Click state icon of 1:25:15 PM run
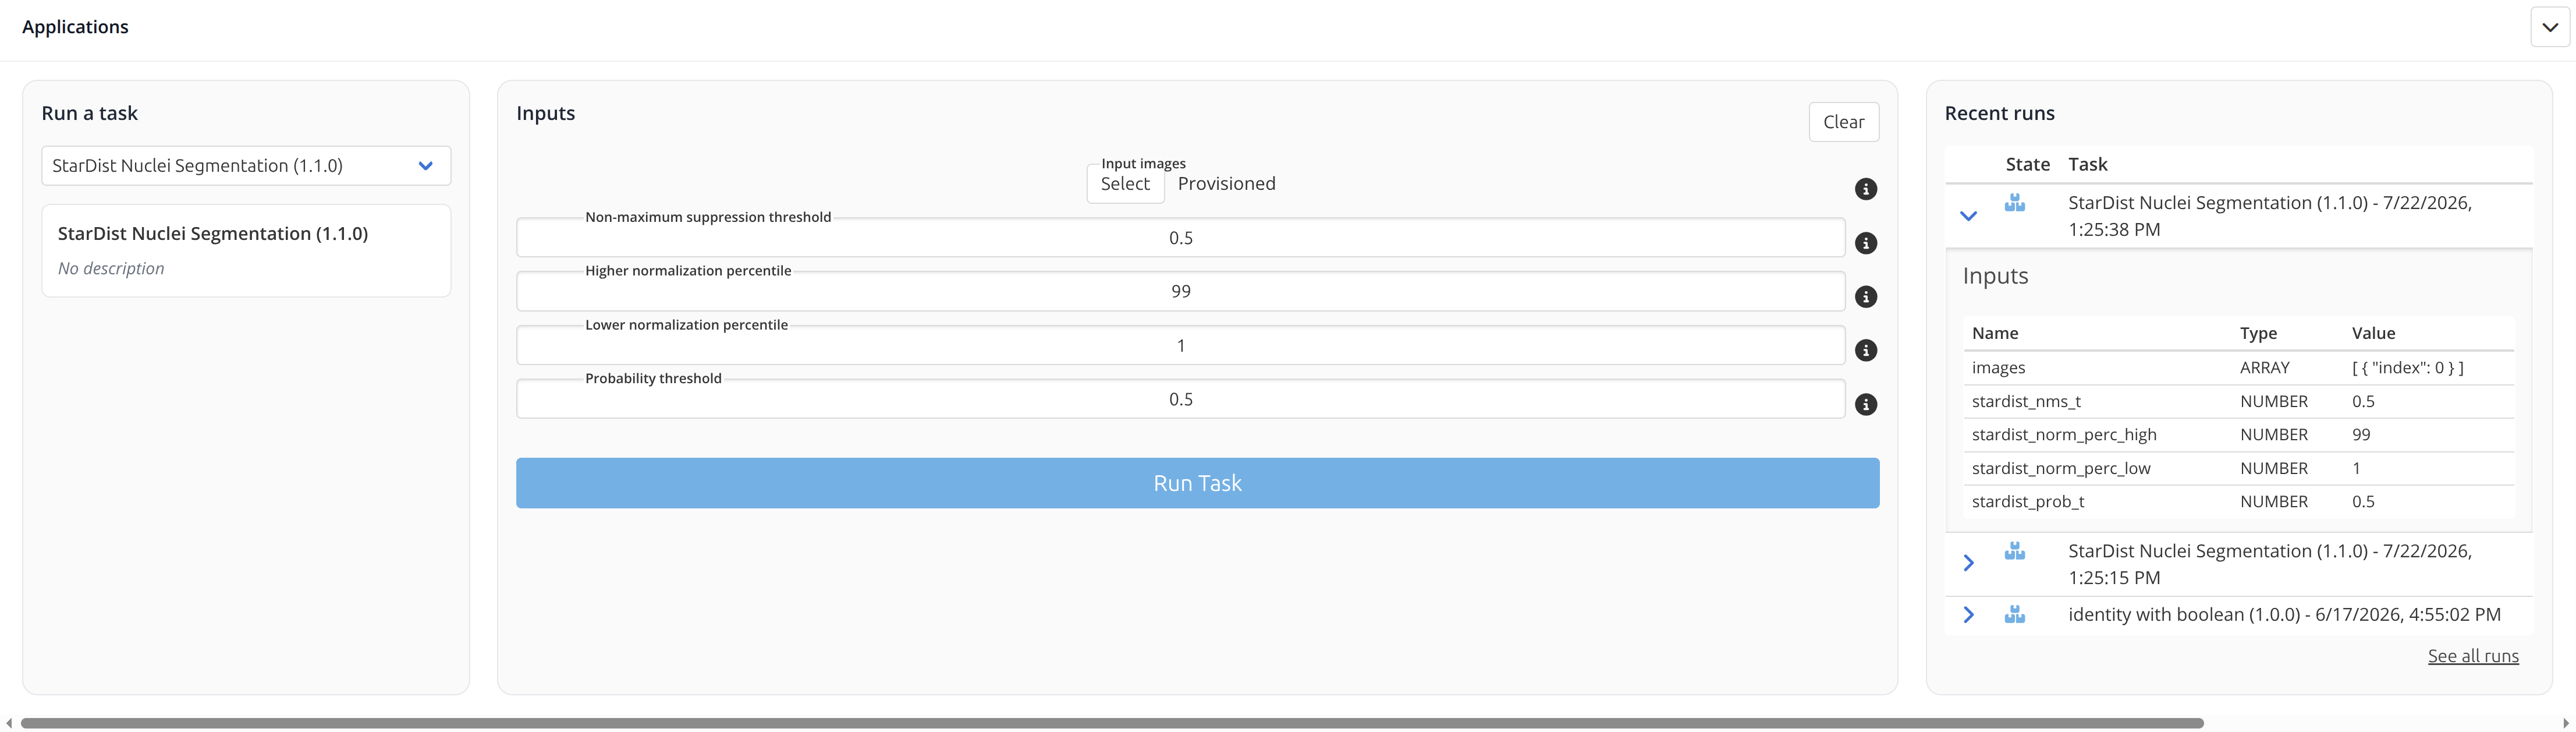 pyautogui.click(x=2015, y=551)
